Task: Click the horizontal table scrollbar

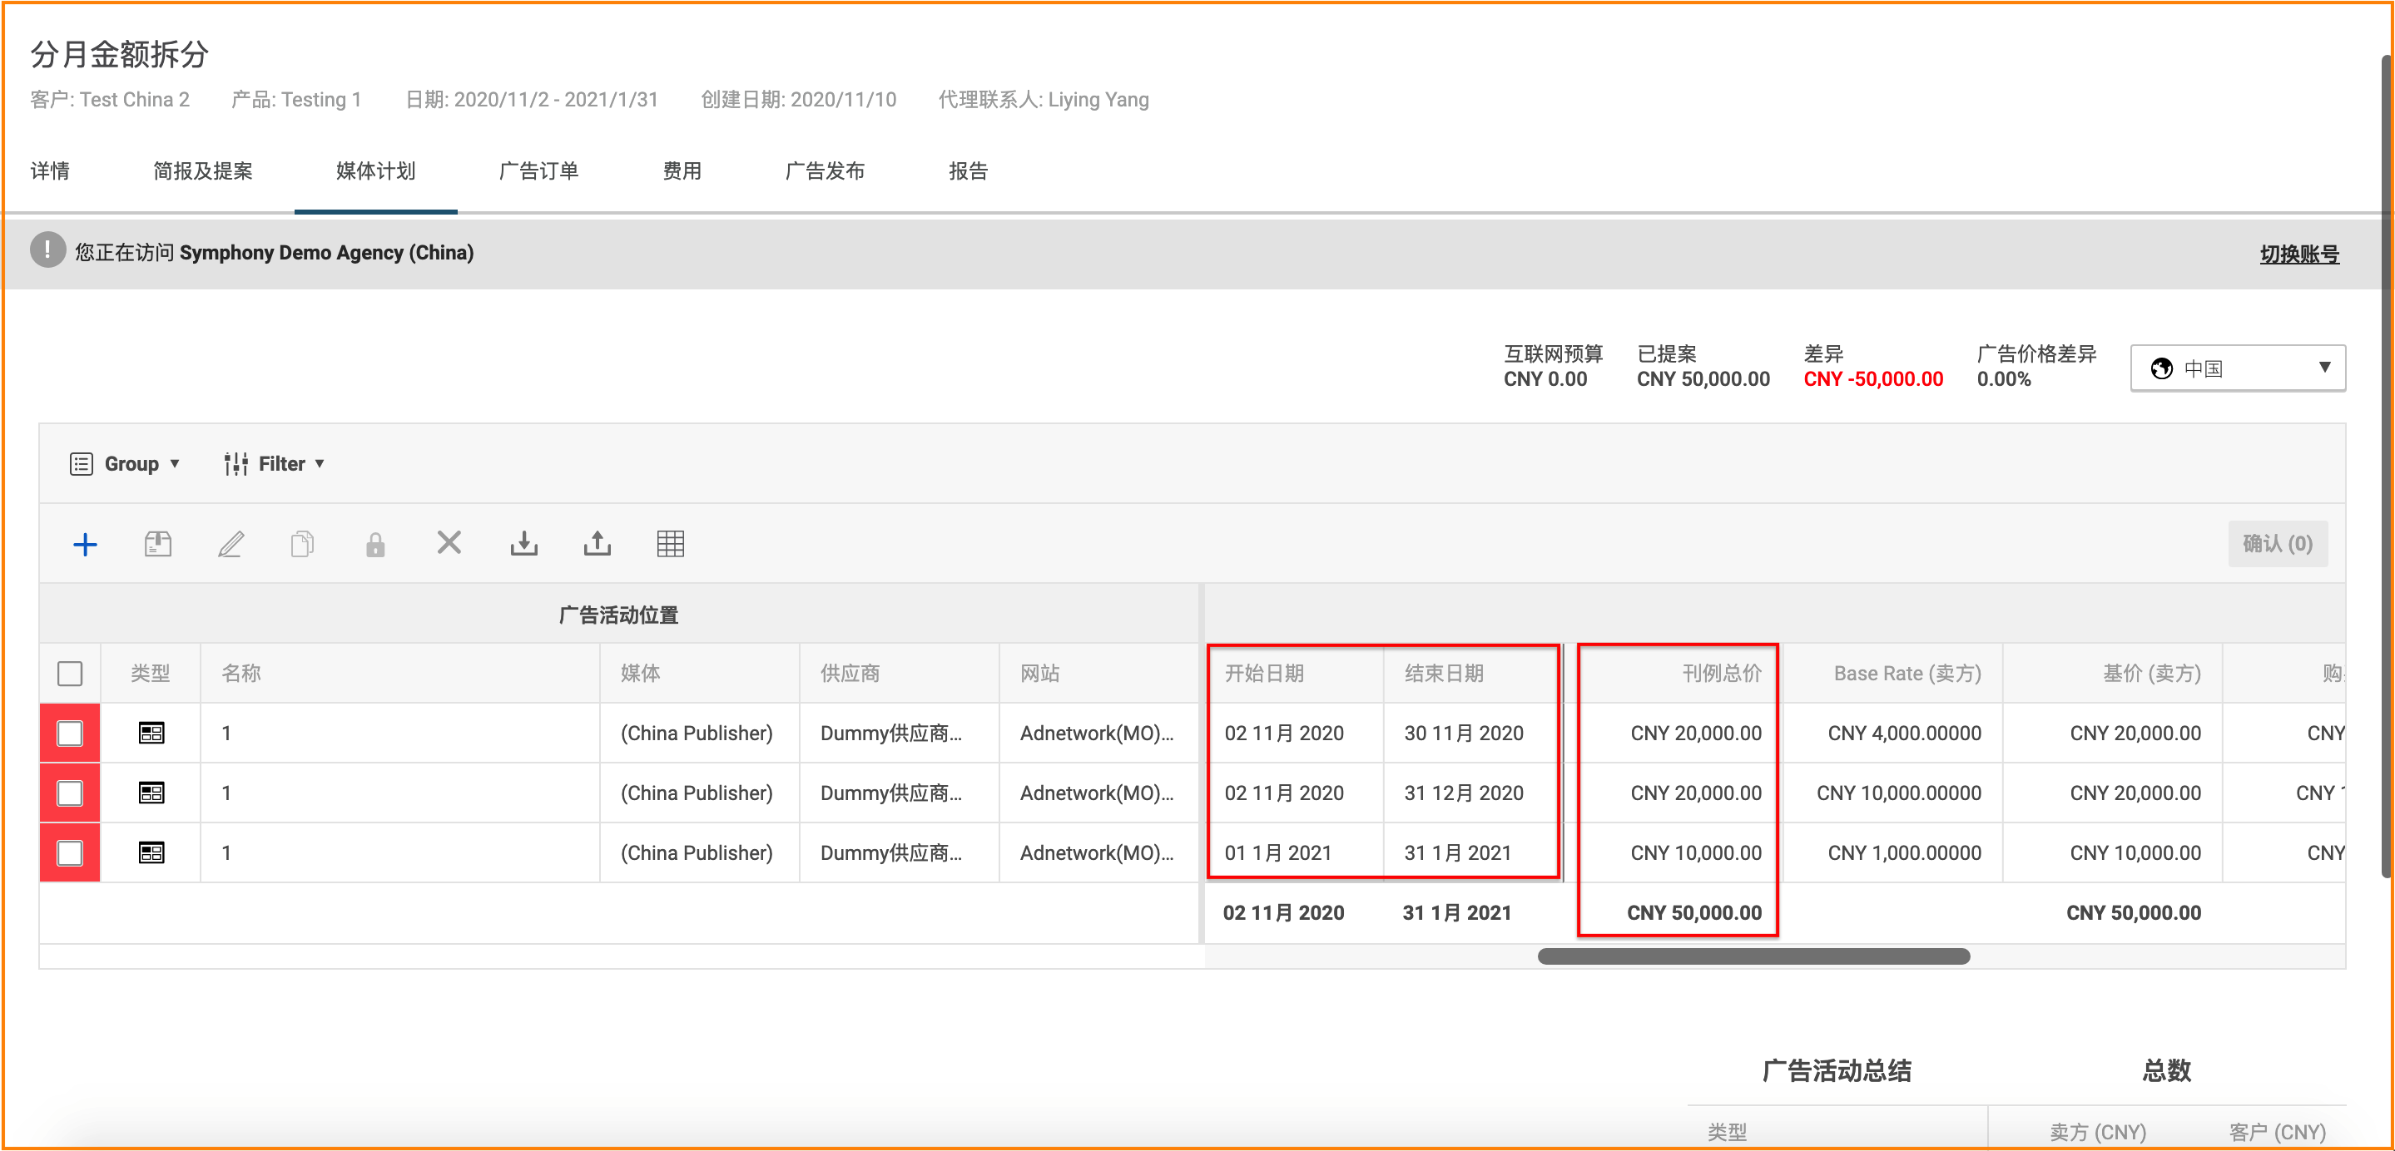Action: click(1753, 956)
